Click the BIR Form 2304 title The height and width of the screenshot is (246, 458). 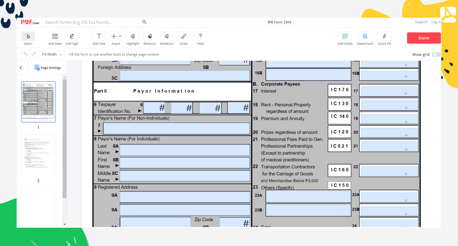click(x=279, y=22)
